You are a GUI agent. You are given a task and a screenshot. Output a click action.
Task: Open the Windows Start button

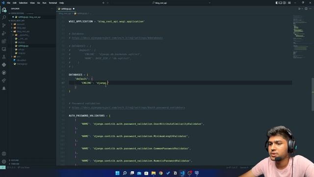pyautogui.click(x=118, y=173)
